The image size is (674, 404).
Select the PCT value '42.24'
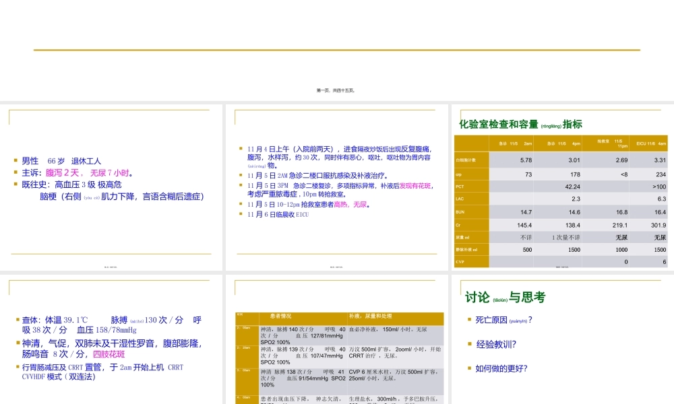[557, 187]
